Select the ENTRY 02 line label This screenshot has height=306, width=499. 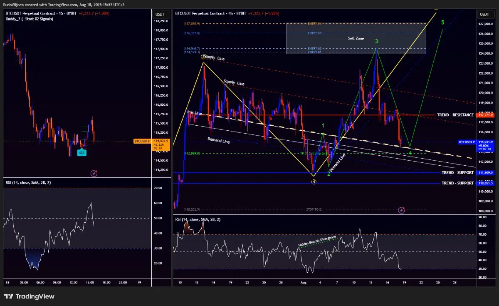(315, 49)
